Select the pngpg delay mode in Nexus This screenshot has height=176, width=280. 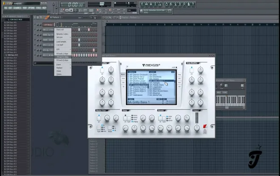tap(134, 122)
